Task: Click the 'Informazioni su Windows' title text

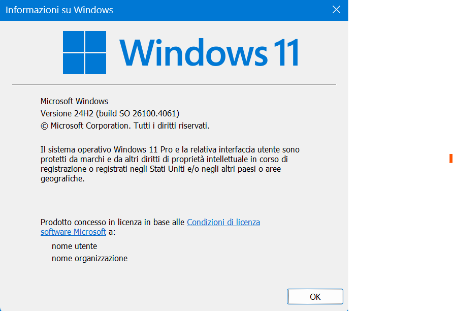Action: click(x=59, y=10)
